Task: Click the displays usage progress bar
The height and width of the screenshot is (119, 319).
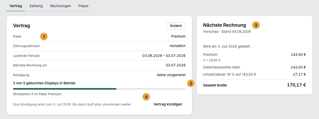Action: point(99,89)
